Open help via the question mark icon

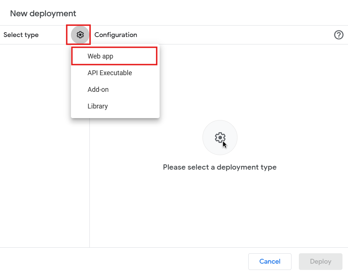pos(338,35)
